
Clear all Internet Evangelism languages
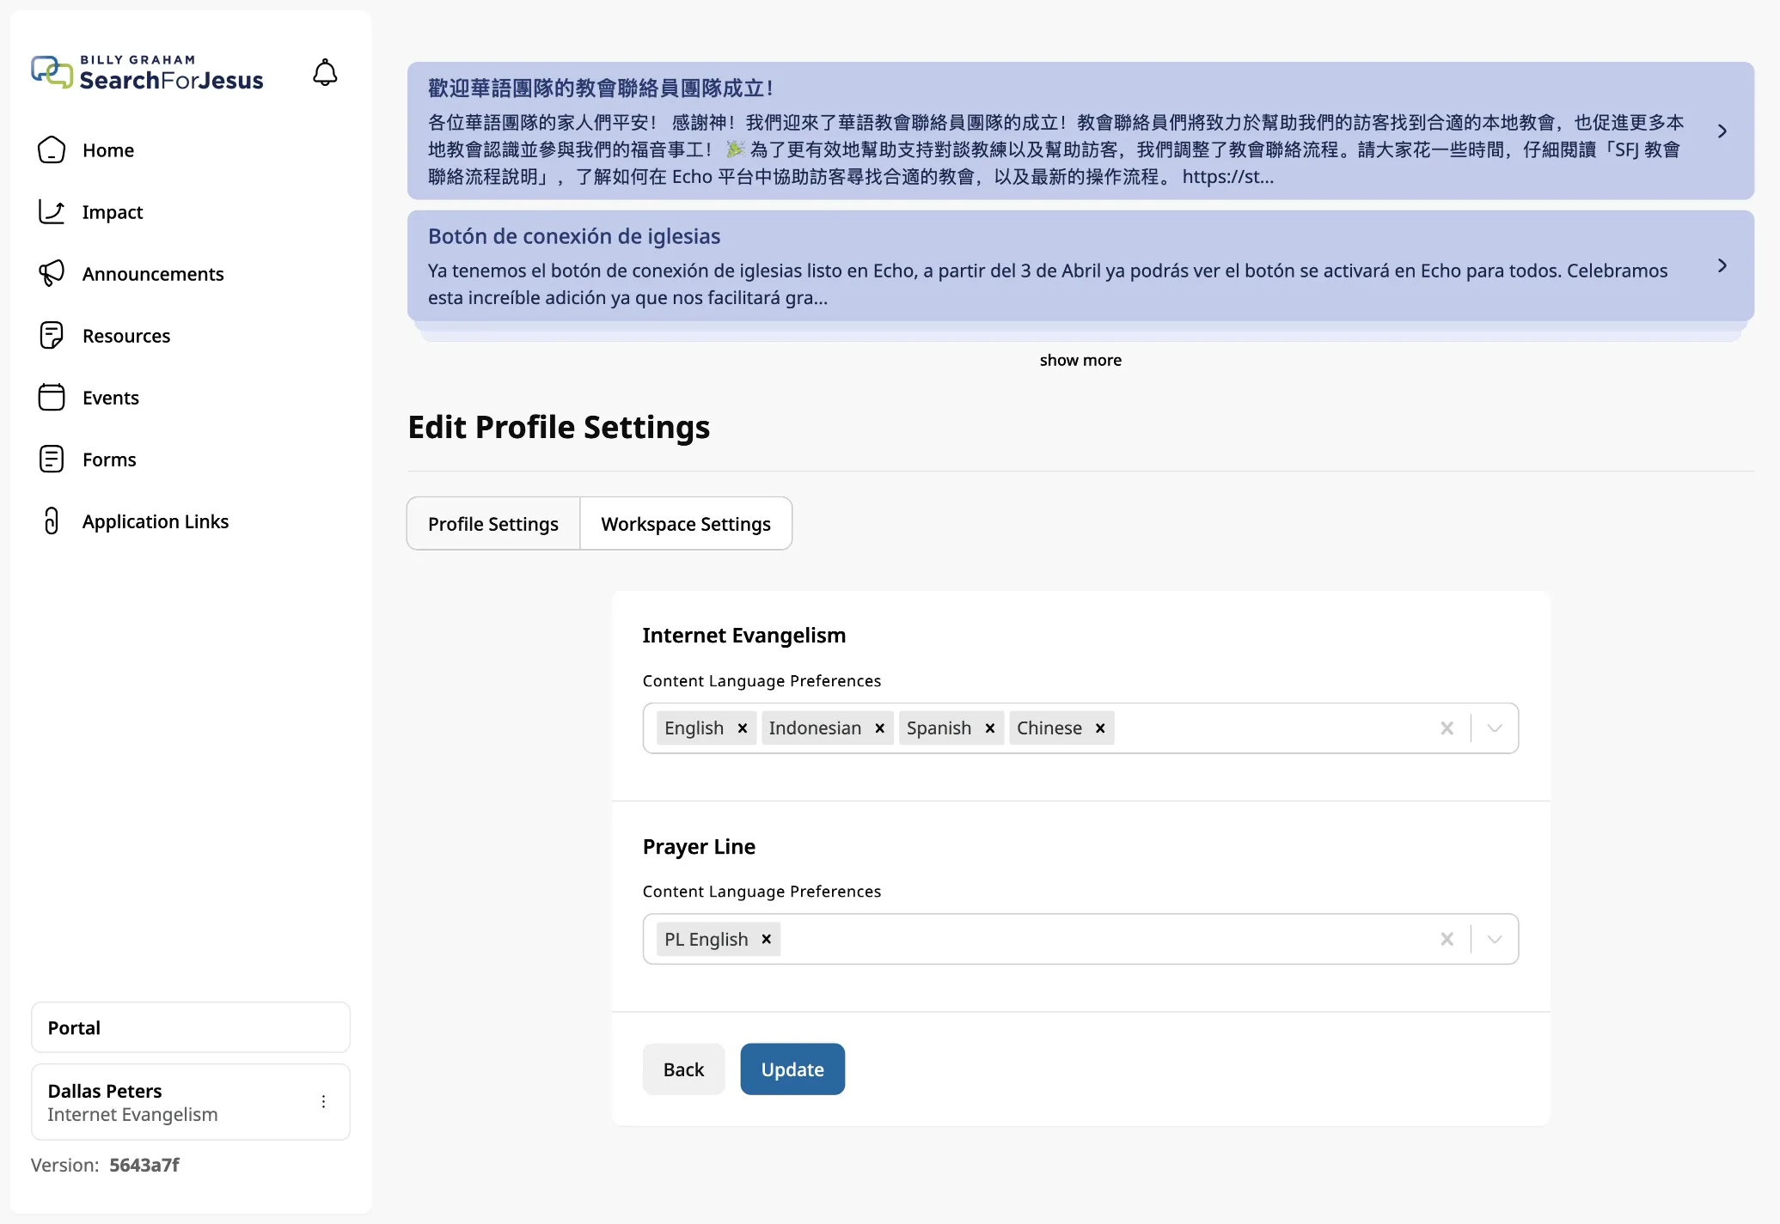(x=1447, y=728)
